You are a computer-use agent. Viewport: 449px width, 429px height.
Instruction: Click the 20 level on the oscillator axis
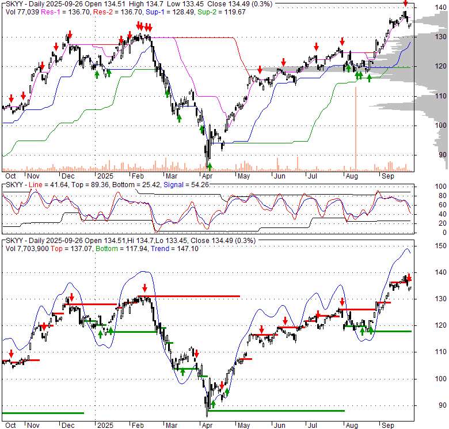[443, 223]
